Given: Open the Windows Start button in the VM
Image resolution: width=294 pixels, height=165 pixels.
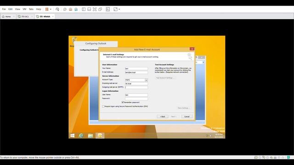Looking at the screenshot, I should [x=73, y=136].
